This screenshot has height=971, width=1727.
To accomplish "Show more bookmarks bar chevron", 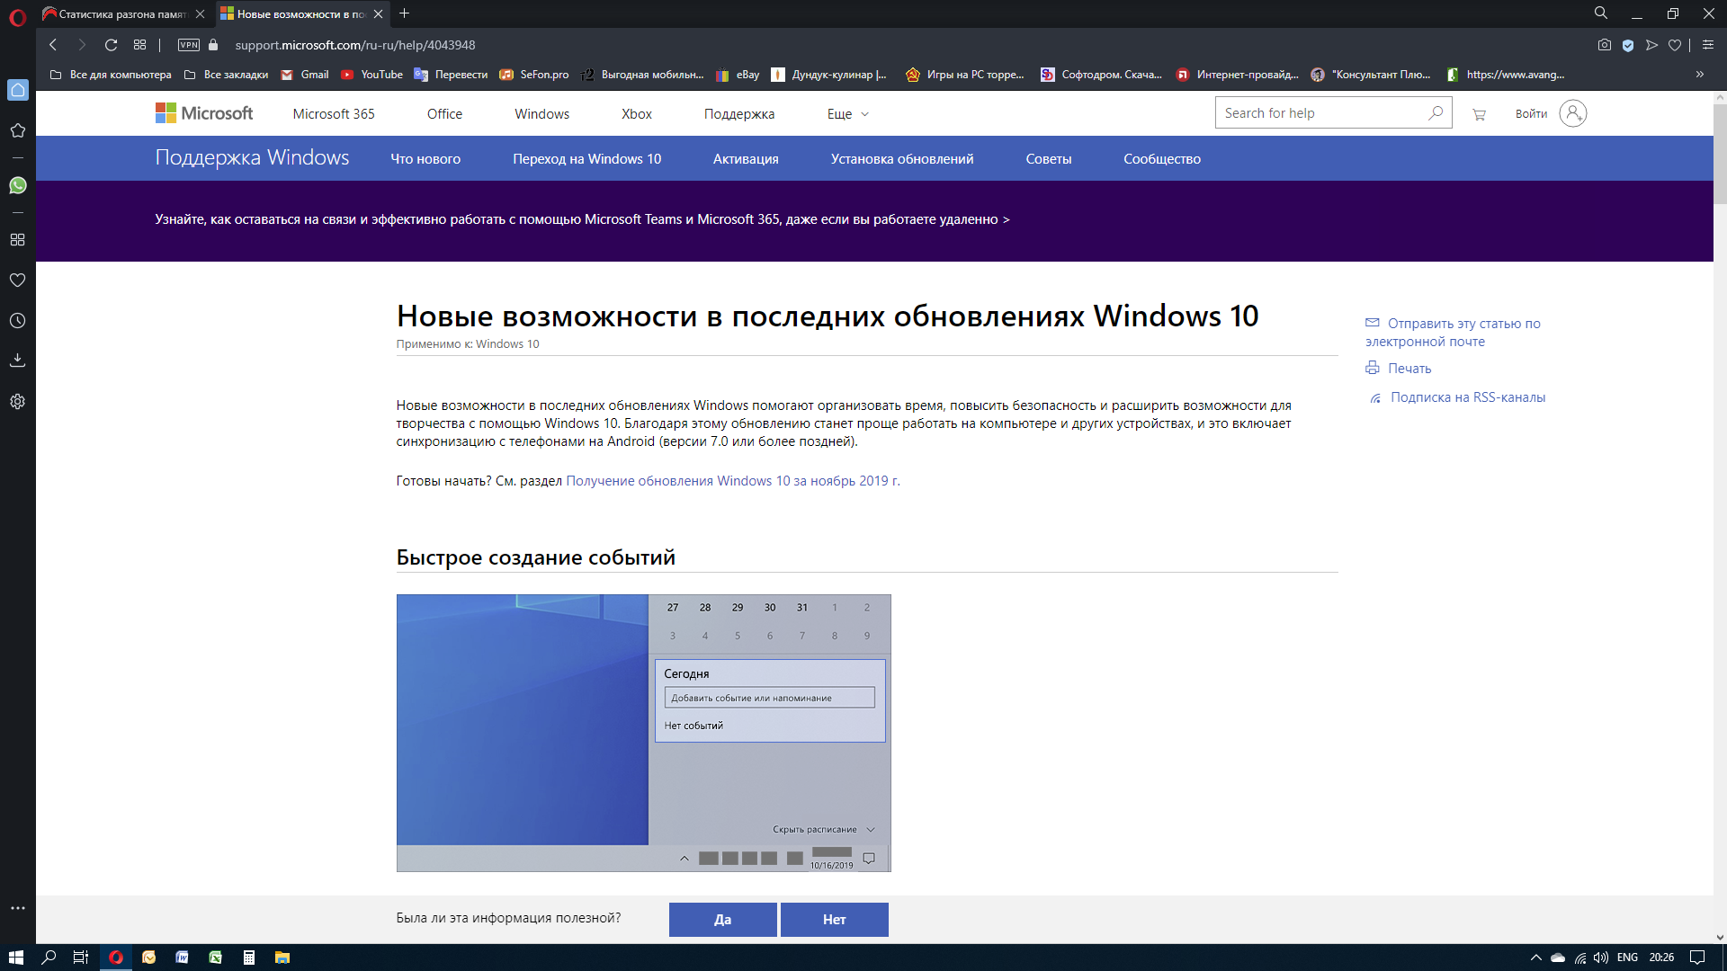I will (1699, 75).
